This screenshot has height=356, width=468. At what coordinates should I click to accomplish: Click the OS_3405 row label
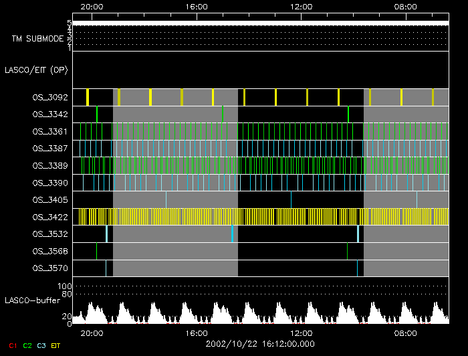click(49, 199)
